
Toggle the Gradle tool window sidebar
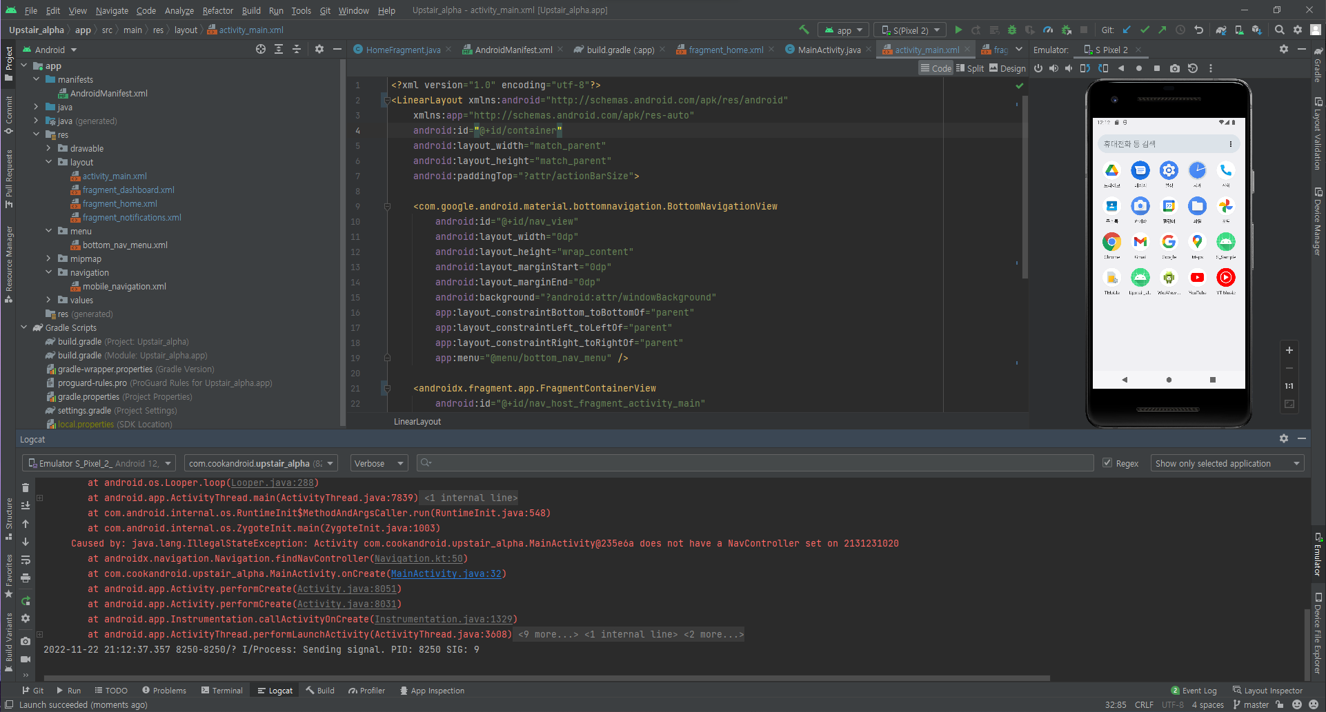tap(1318, 65)
